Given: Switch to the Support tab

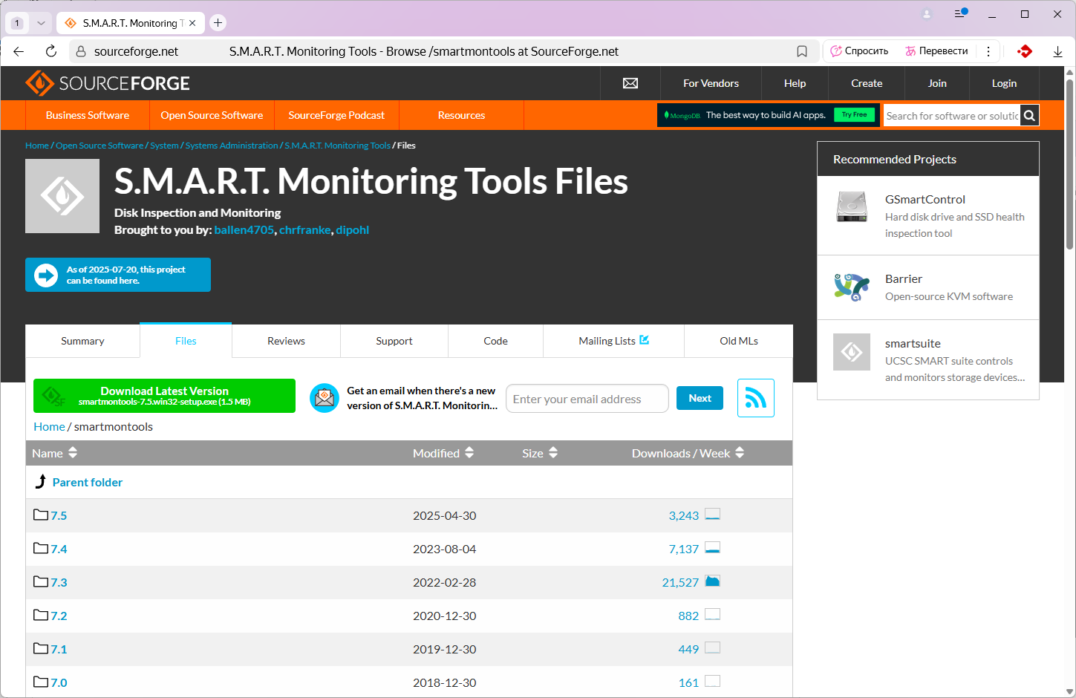Looking at the screenshot, I should [x=394, y=341].
